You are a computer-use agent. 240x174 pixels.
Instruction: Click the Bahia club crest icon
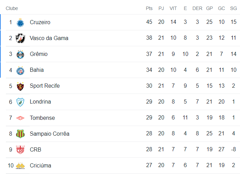pos(20,70)
